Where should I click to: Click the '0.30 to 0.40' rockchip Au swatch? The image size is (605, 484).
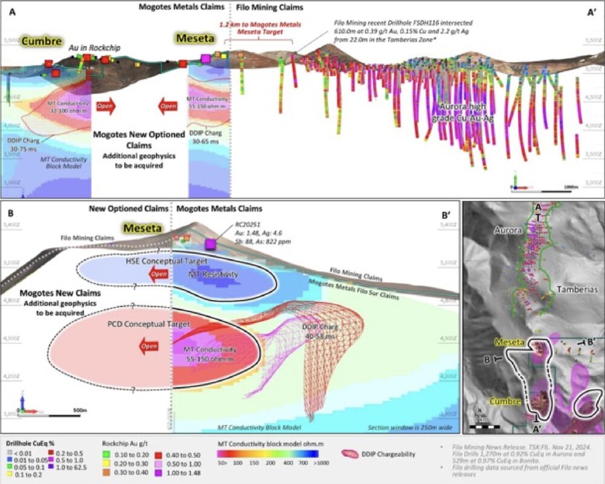click(105, 473)
